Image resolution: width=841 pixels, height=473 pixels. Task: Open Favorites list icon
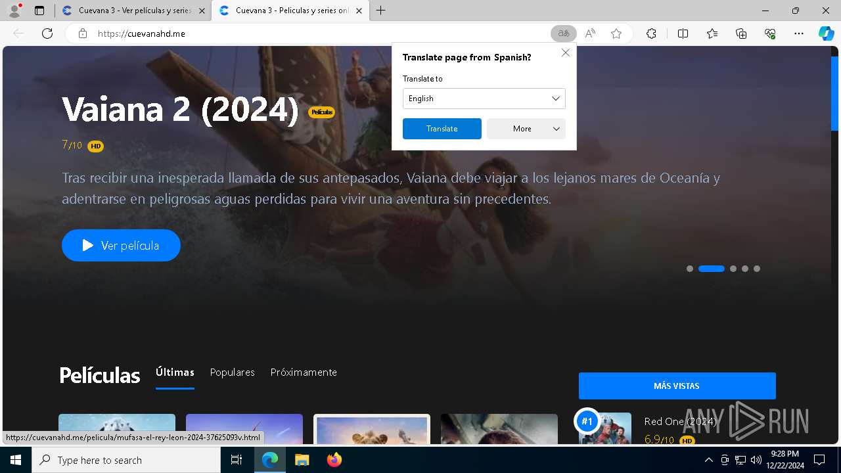tap(712, 34)
